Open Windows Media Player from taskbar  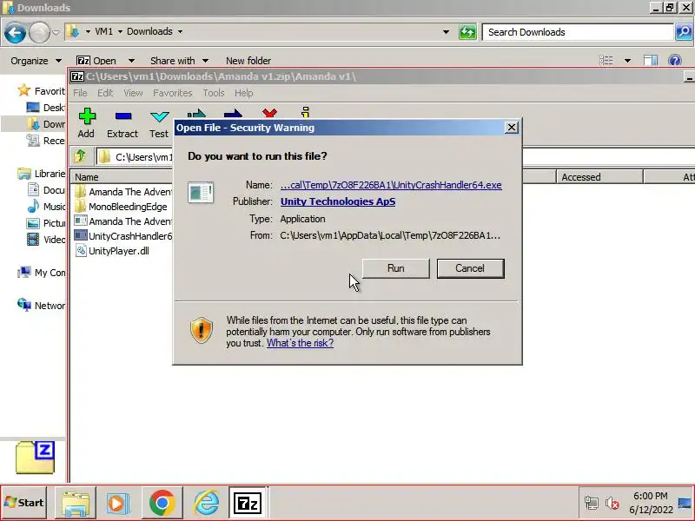coord(118,503)
